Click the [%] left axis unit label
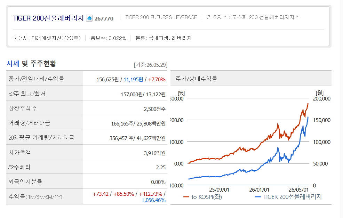The height and width of the screenshot is (218, 343). (x=181, y=93)
